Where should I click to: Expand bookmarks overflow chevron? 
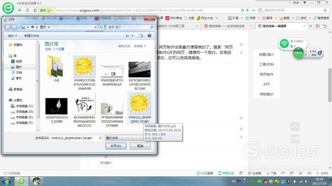217,18
